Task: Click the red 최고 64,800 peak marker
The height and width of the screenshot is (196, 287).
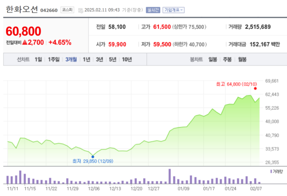Action: tap(255, 88)
